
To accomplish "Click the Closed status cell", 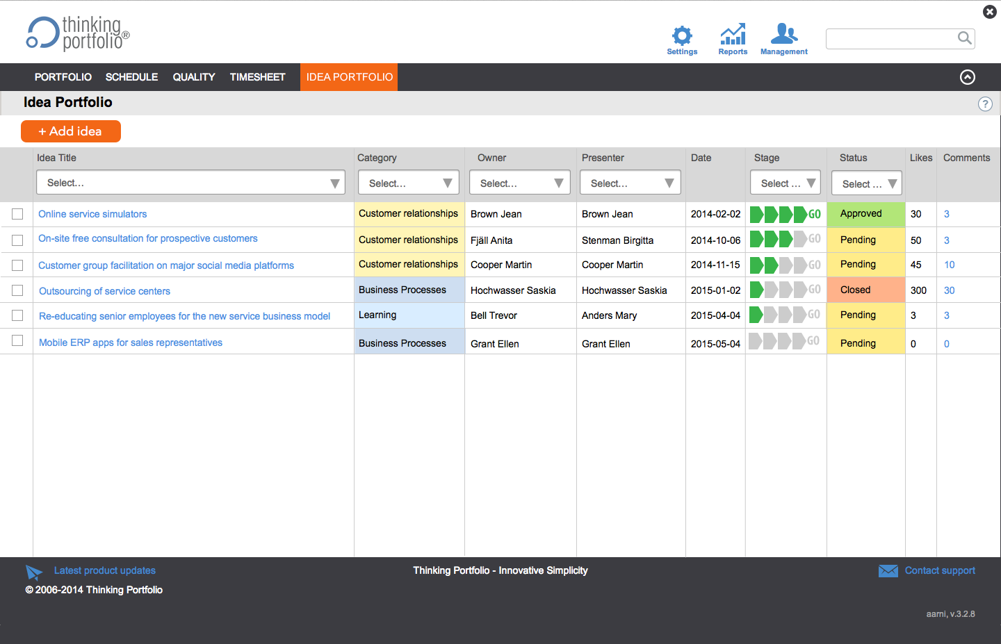I will 866,290.
